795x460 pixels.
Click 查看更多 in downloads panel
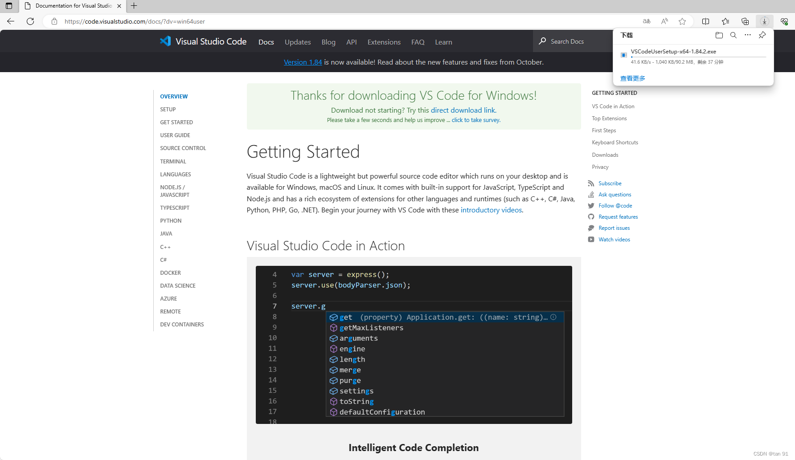pos(633,78)
